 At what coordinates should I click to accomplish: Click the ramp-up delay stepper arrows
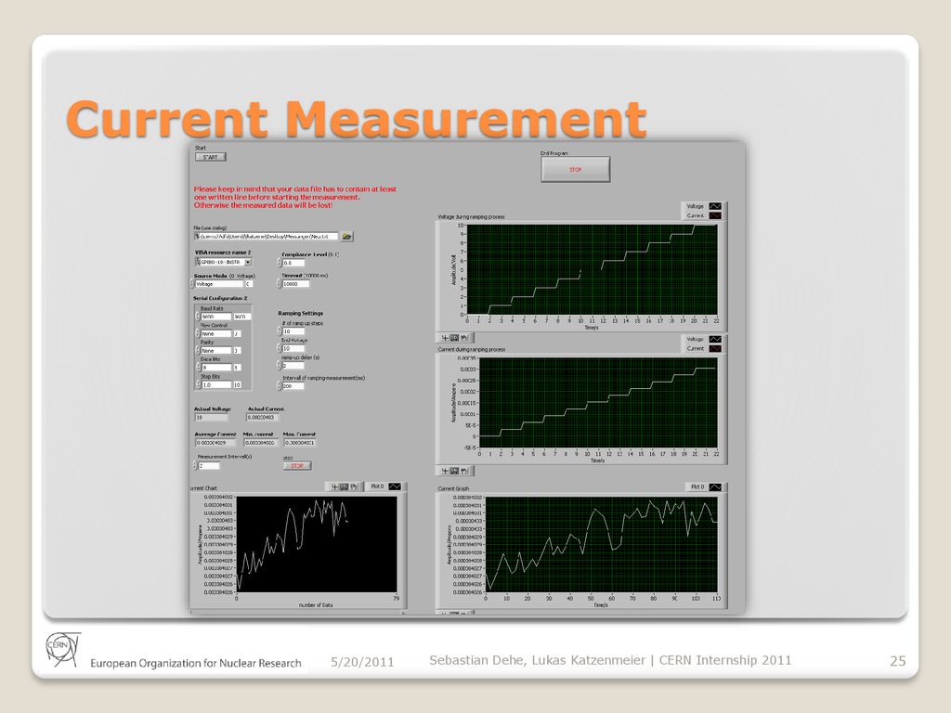pos(280,366)
